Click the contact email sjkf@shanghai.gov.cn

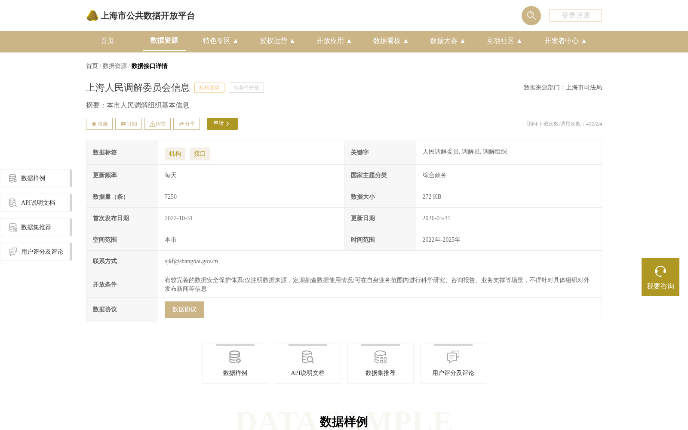click(x=191, y=261)
